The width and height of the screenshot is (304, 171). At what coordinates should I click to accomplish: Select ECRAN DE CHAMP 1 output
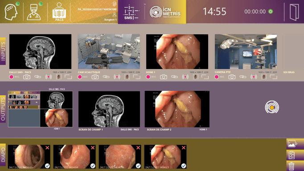(x=109, y=109)
